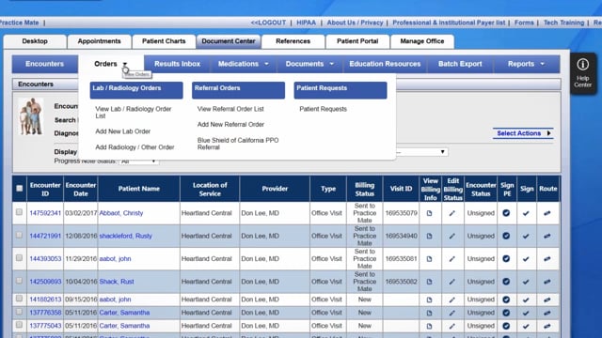Choose Blue Shield of California PPO Referral
The height and width of the screenshot is (338, 602).
[x=238, y=144]
